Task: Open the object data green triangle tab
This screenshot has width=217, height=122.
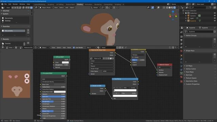Action: (181, 73)
